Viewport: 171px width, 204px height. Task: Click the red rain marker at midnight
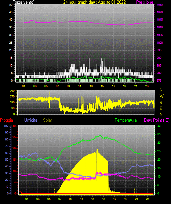(x=21, y=192)
